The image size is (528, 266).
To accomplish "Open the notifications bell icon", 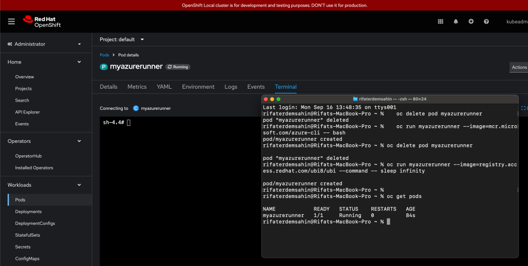I will [x=456, y=22].
